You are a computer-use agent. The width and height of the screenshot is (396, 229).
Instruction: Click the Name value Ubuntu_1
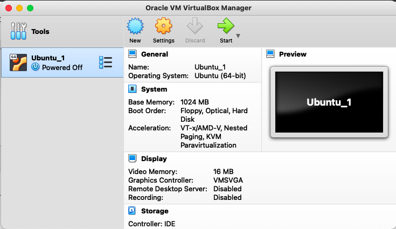tap(210, 67)
